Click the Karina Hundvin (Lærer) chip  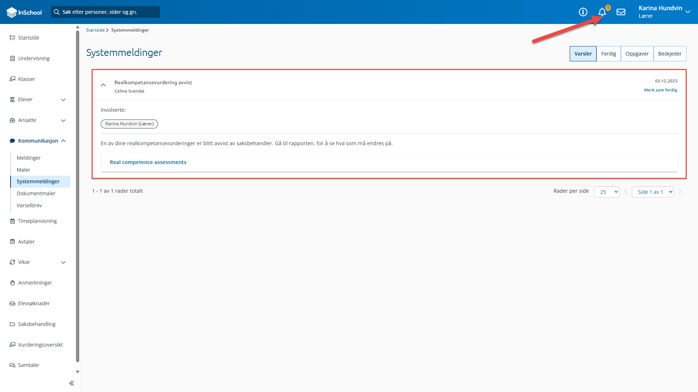[129, 124]
